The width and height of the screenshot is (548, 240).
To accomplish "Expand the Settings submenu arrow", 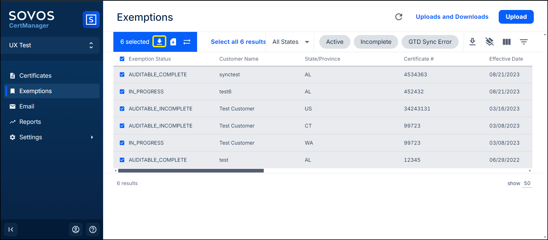I will tap(92, 137).
